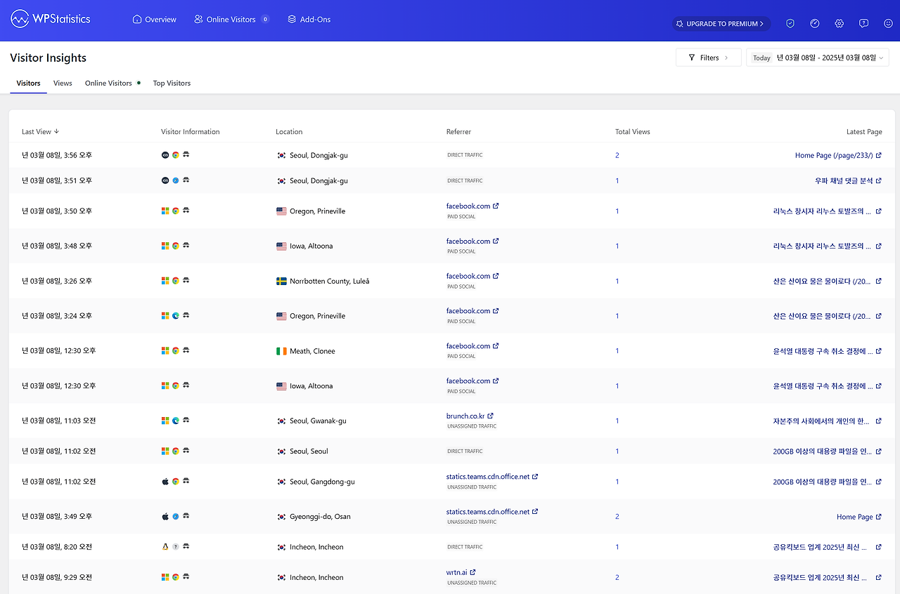Click the Total Views column header

tap(633, 131)
